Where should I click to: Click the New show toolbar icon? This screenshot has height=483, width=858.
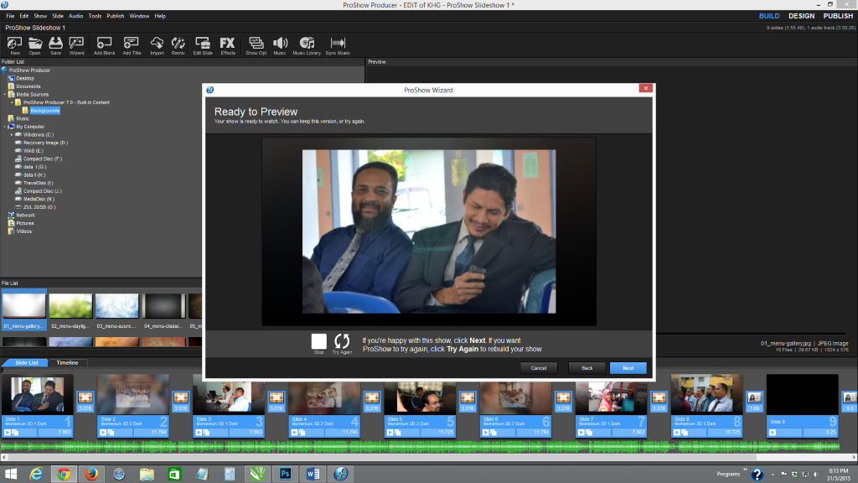pyautogui.click(x=15, y=45)
